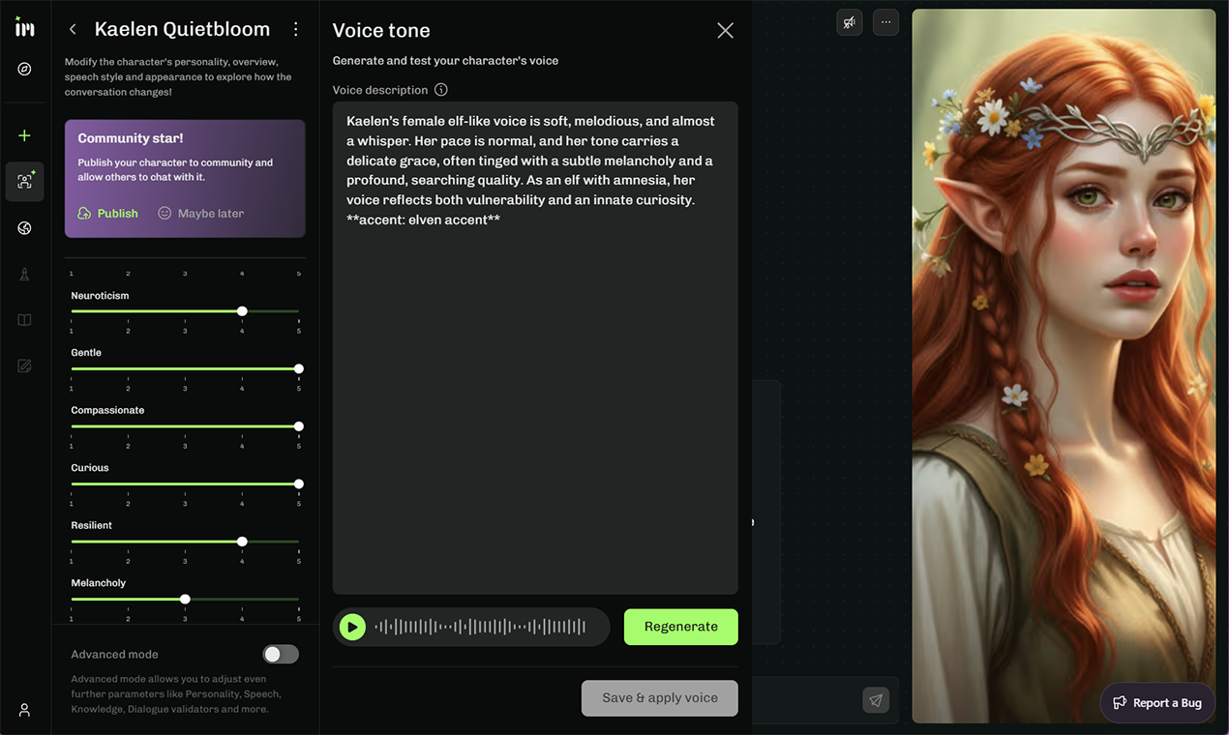Select the character editor sidebar icon
Screen dimensions: 1229x735
click(x=25, y=181)
